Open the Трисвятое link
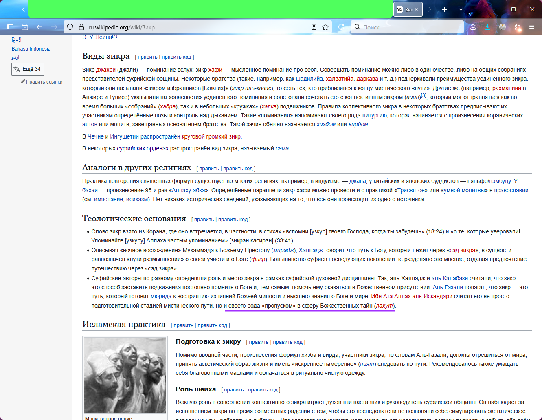 click(412, 190)
